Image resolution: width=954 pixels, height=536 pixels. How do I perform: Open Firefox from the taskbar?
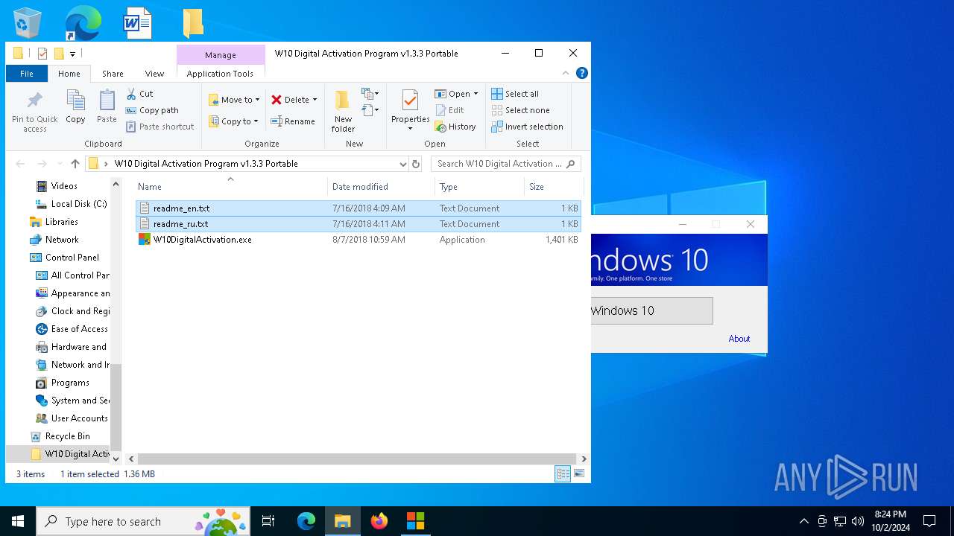pyautogui.click(x=379, y=521)
